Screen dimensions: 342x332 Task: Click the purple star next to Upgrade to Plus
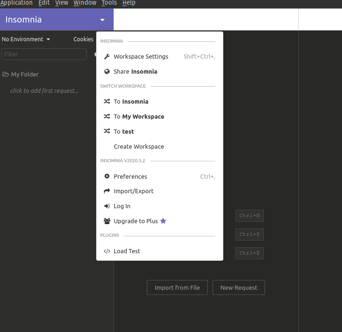pyautogui.click(x=163, y=221)
